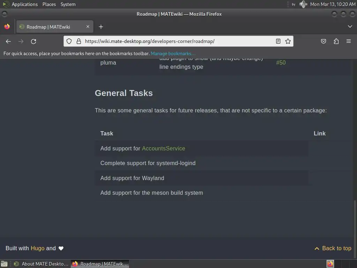Reload the Roadmap page
357x268 pixels.
click(33, 41)
